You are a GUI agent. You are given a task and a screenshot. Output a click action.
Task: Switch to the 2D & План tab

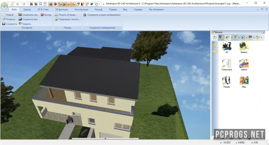(43, 9)
